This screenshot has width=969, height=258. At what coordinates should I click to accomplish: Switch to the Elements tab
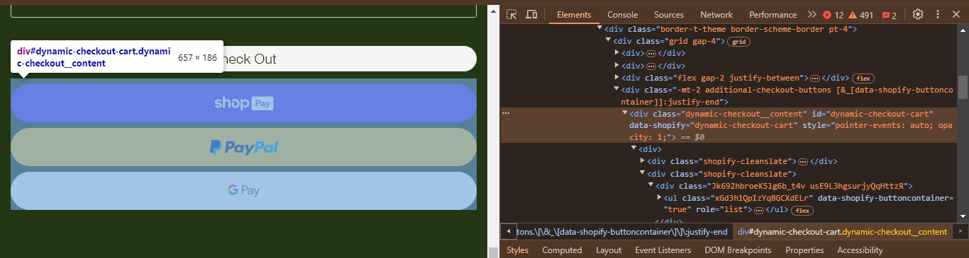(574, 15)
